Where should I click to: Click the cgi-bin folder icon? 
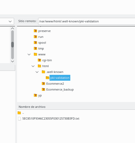[x=39, y=60]
